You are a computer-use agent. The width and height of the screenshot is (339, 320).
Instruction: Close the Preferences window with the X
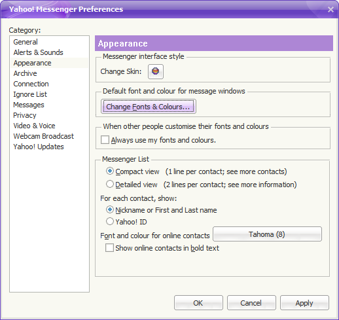[x=330, y=9]
